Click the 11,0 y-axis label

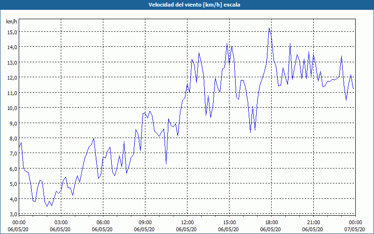click(x=11, y=93)
